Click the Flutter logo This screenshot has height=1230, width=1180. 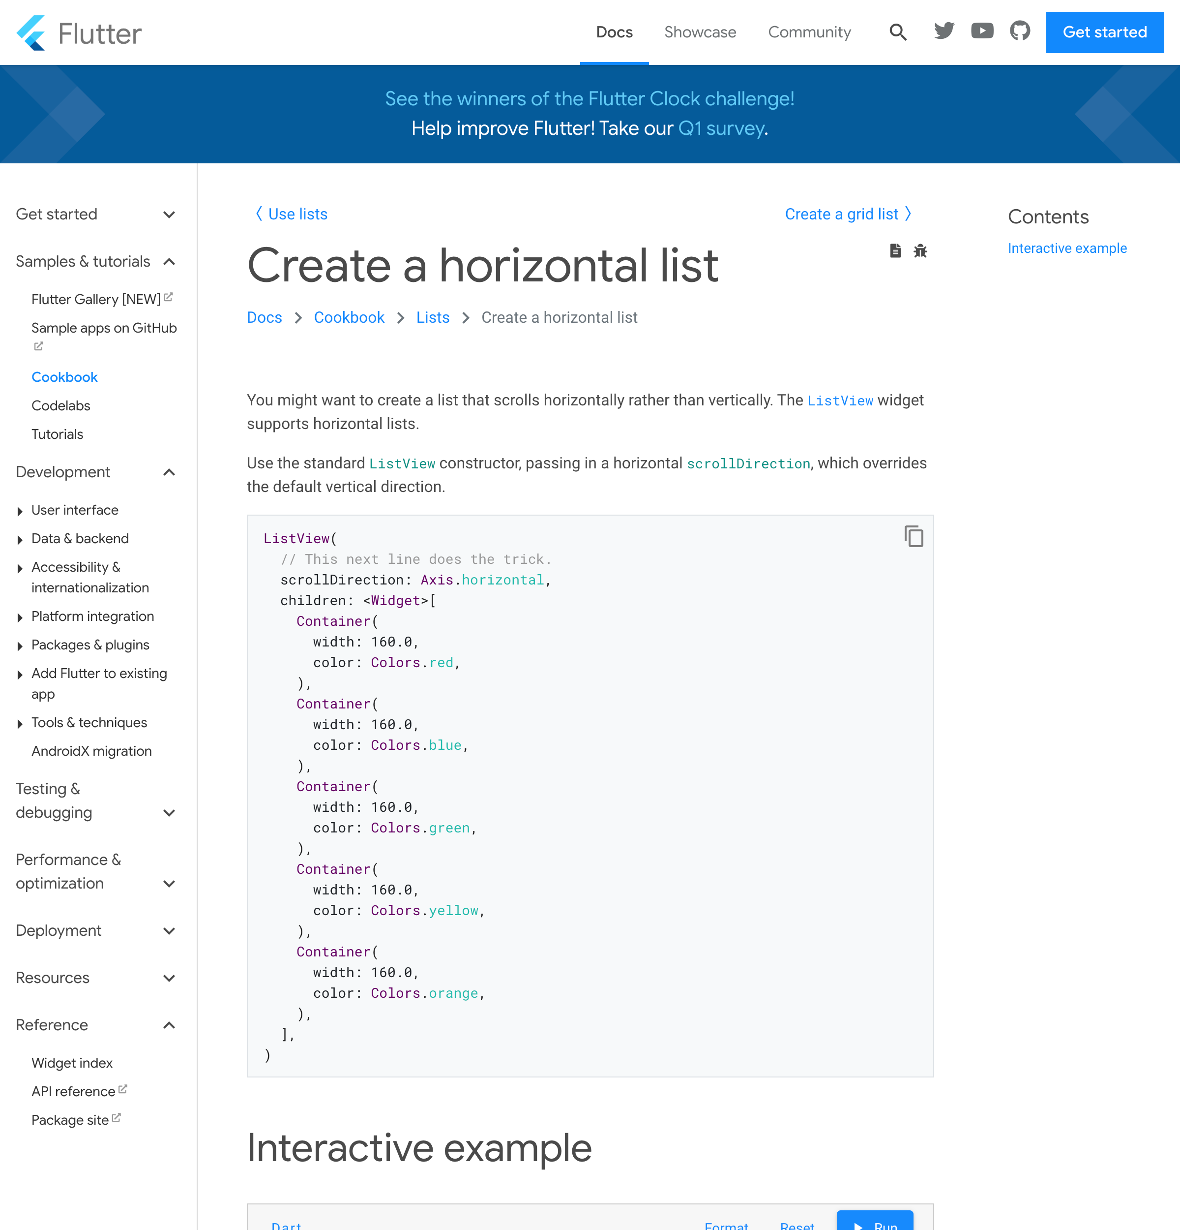coord(79,32)
